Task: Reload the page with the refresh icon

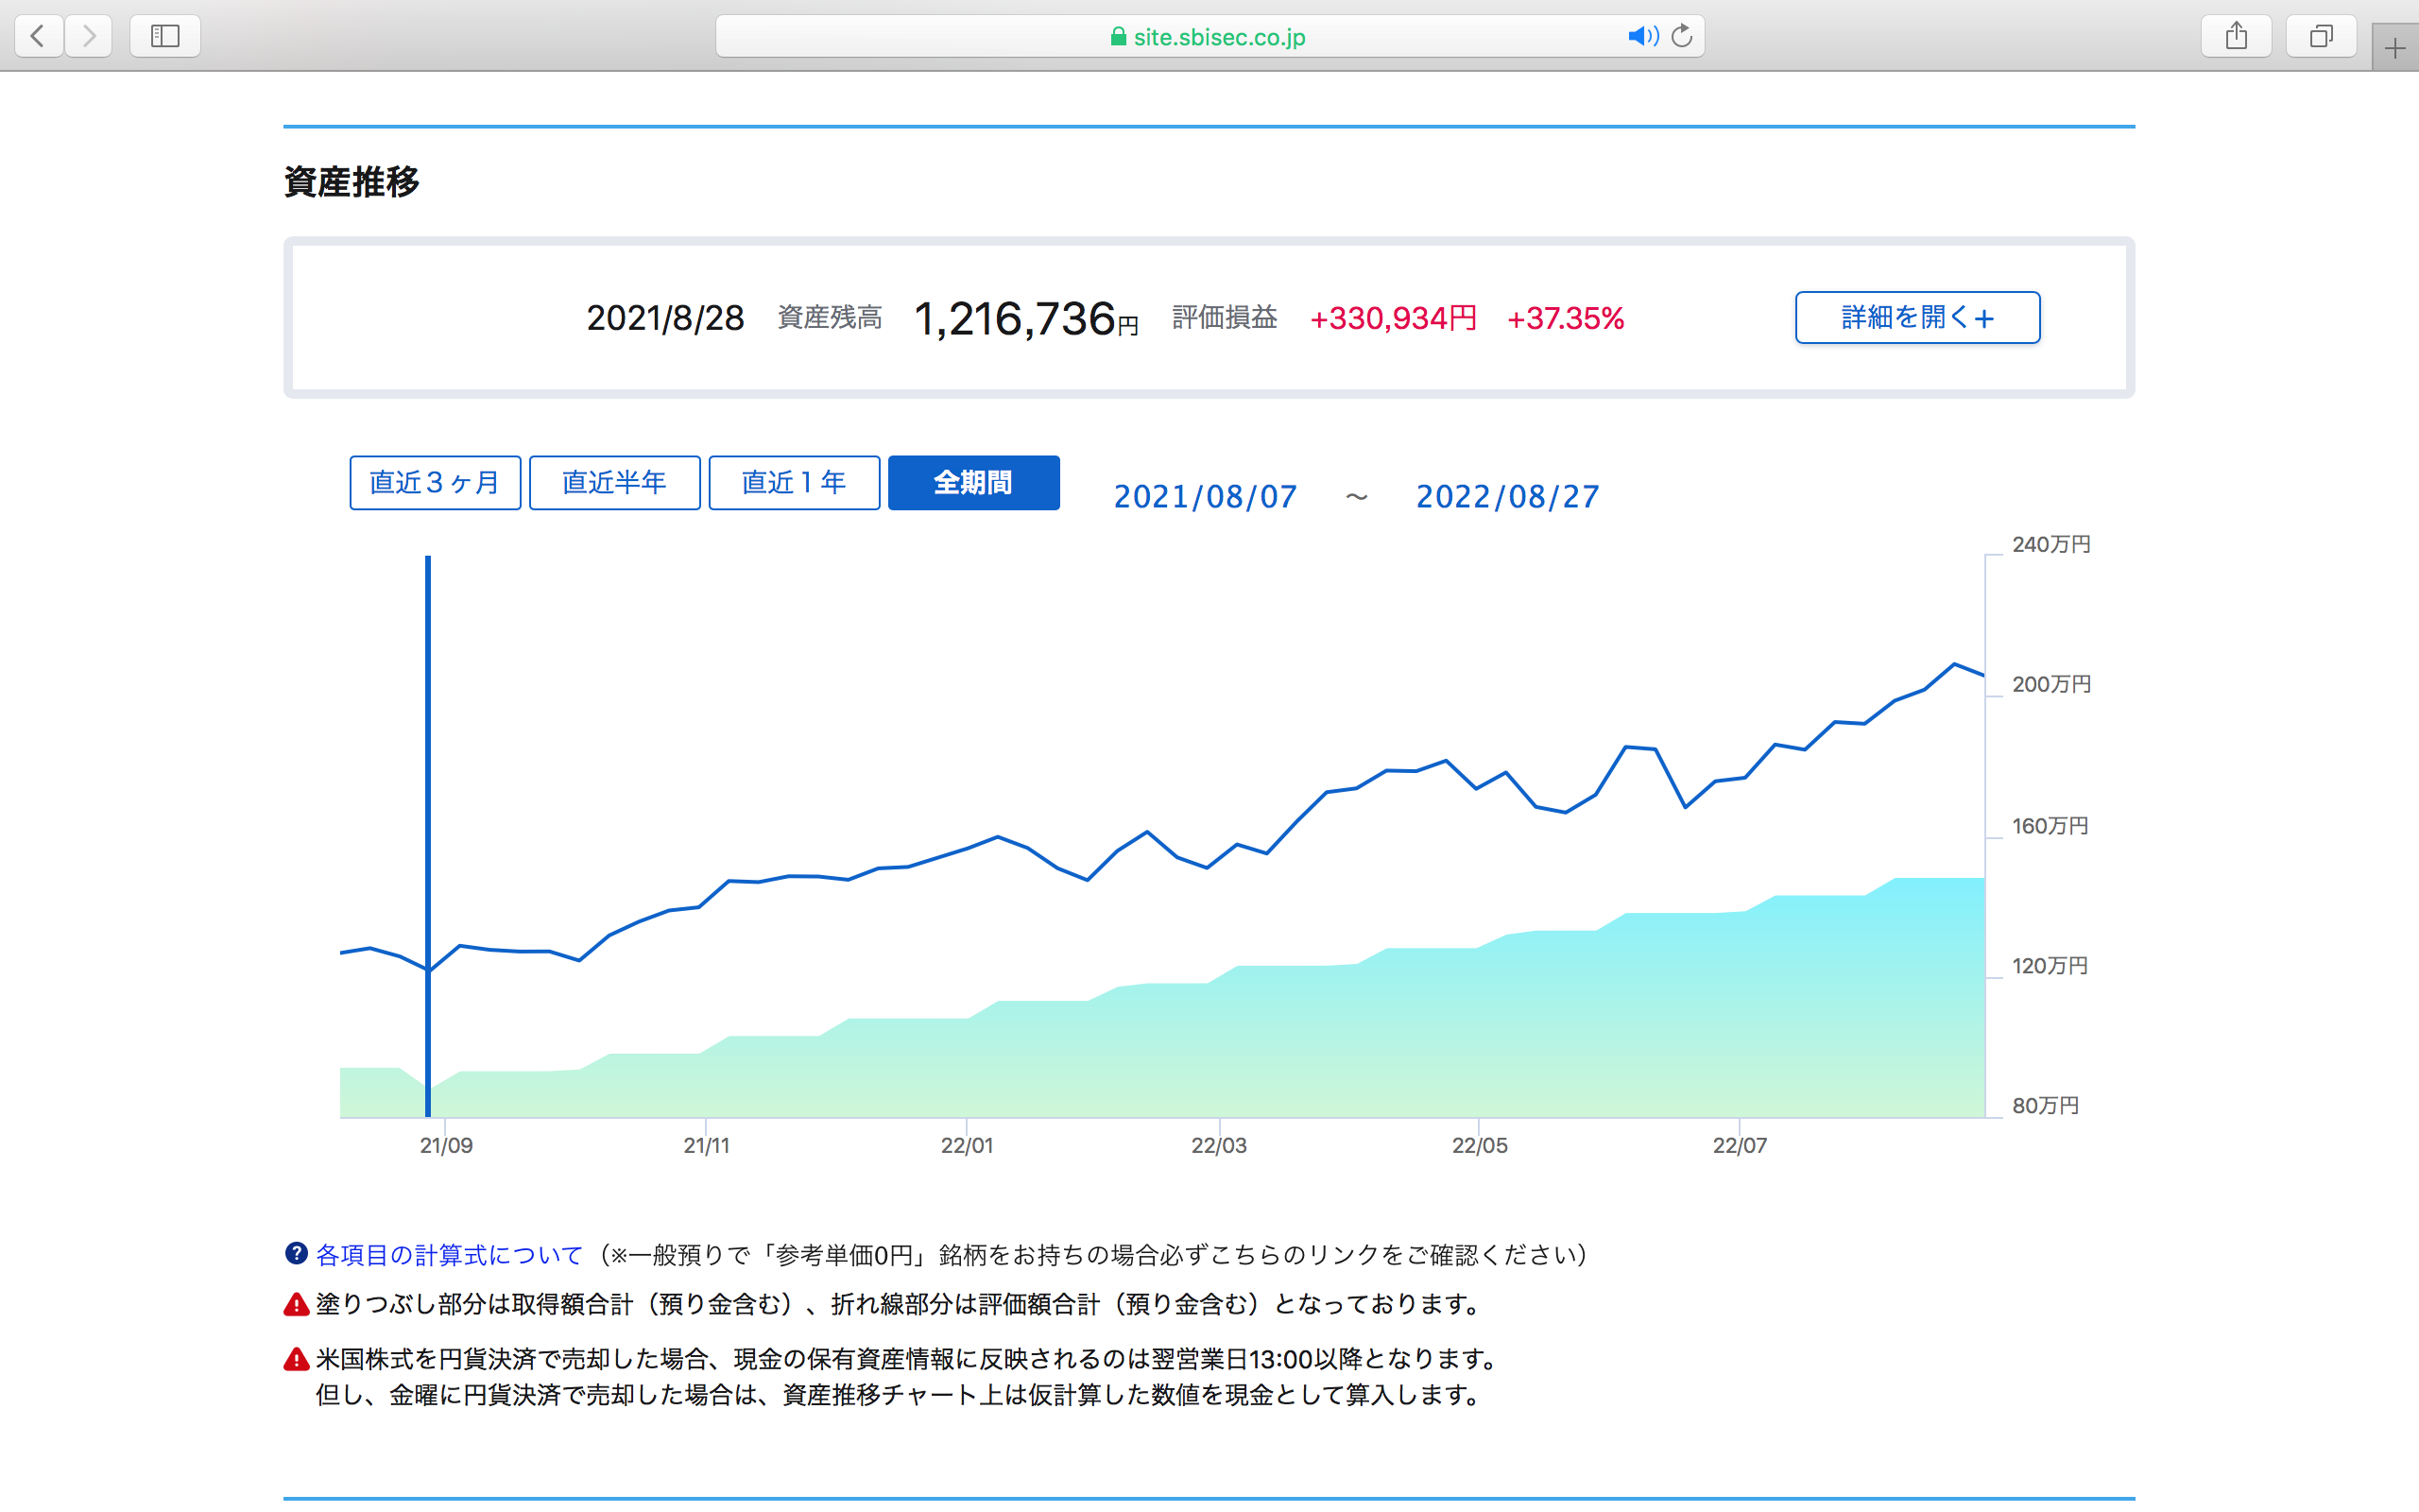Action: 1682,36
